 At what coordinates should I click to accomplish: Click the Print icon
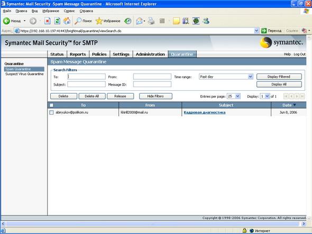point(151,21)
